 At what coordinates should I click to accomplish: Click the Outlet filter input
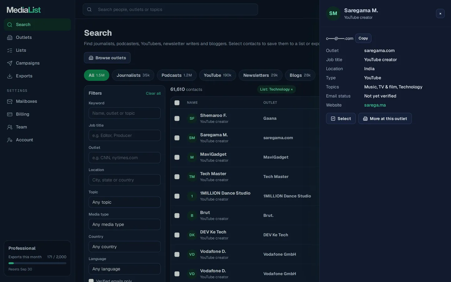point(125,158)
